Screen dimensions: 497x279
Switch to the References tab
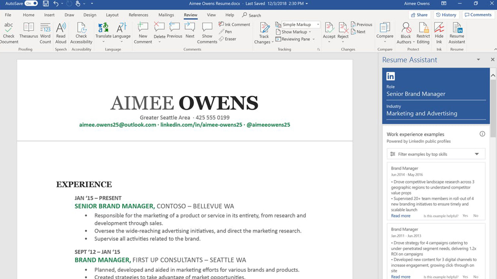click(x=138, y=15)
